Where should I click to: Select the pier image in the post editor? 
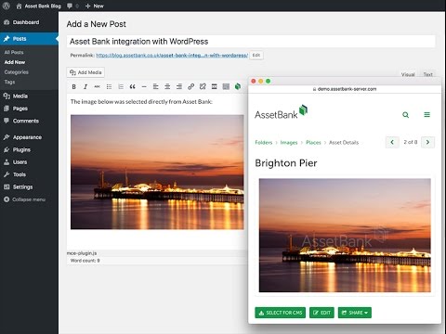pos(157,173)
